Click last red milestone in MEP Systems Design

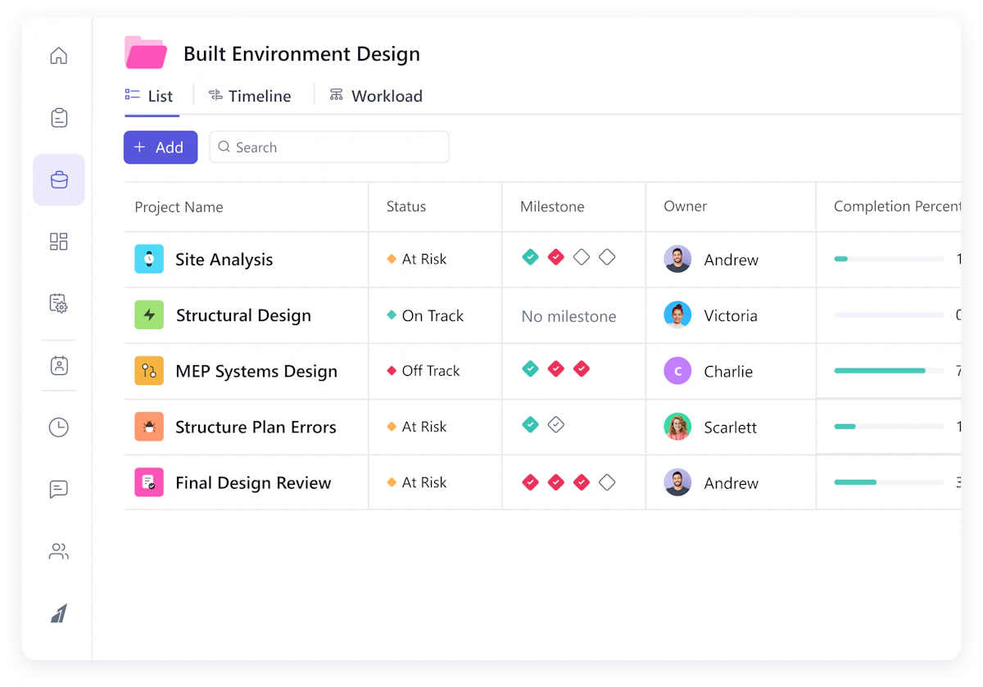pos(582,368)
